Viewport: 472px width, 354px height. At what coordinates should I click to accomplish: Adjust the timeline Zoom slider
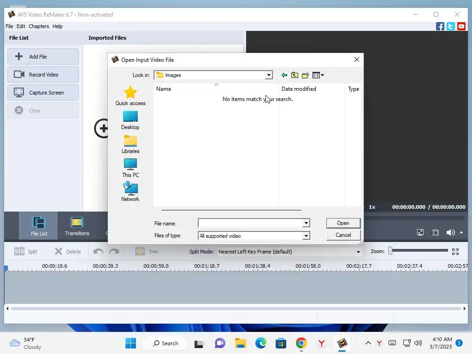(390, 251)
